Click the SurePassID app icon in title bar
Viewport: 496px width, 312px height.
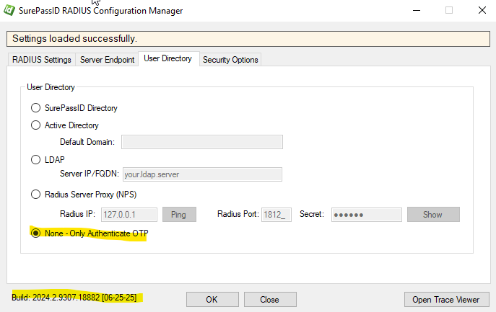coord(9,10)
